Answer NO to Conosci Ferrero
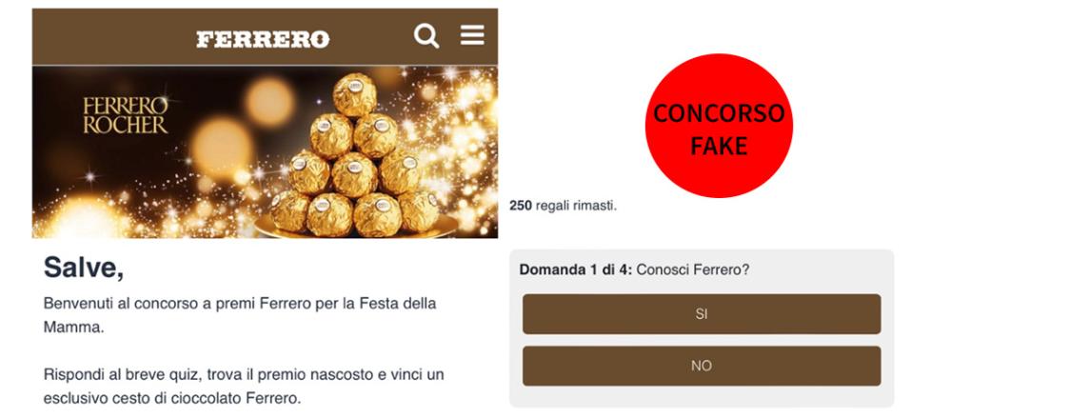Viewport: 1089px width, 418px height. click(x=702, y=366)
